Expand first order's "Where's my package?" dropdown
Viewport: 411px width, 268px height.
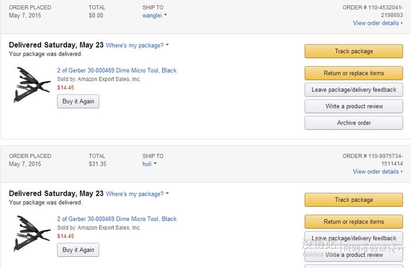(x=137, y=45)
